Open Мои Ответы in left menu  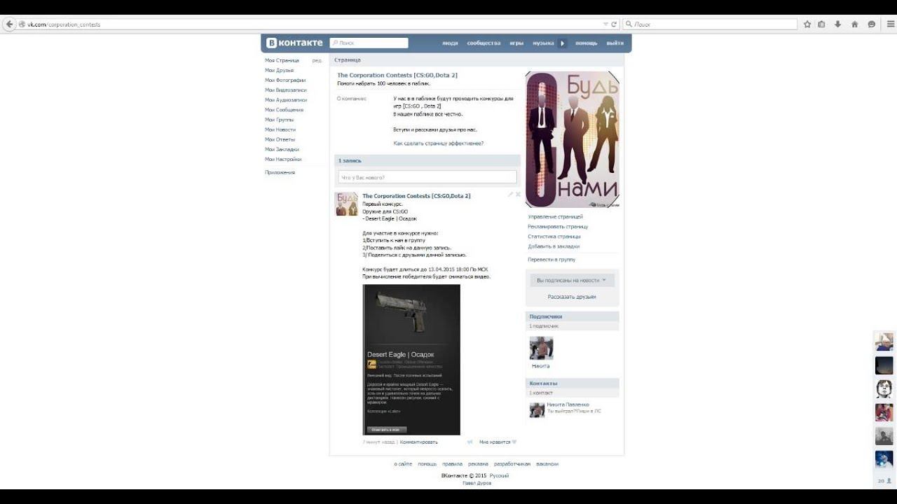point(280,139)
